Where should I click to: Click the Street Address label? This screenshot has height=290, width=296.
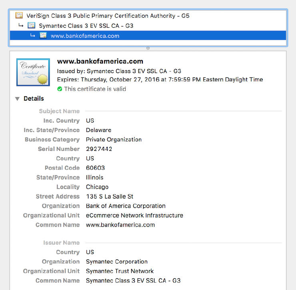58,197
